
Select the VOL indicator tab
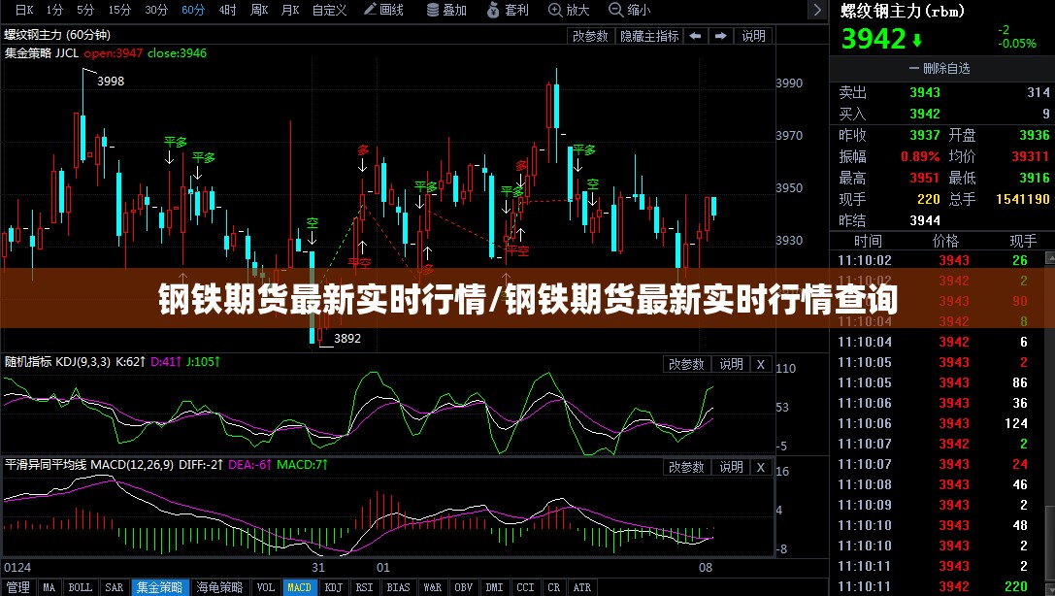tap(266, 587)
